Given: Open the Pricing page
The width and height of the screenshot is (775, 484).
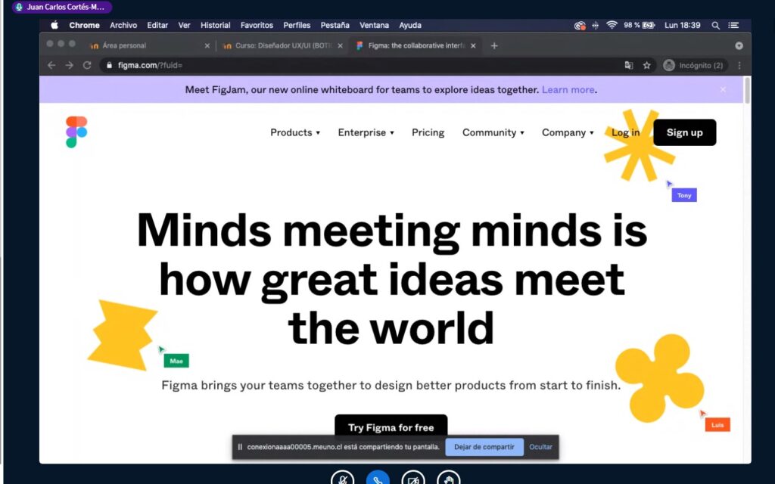Looking at the screenshot, I should point(428,132).
